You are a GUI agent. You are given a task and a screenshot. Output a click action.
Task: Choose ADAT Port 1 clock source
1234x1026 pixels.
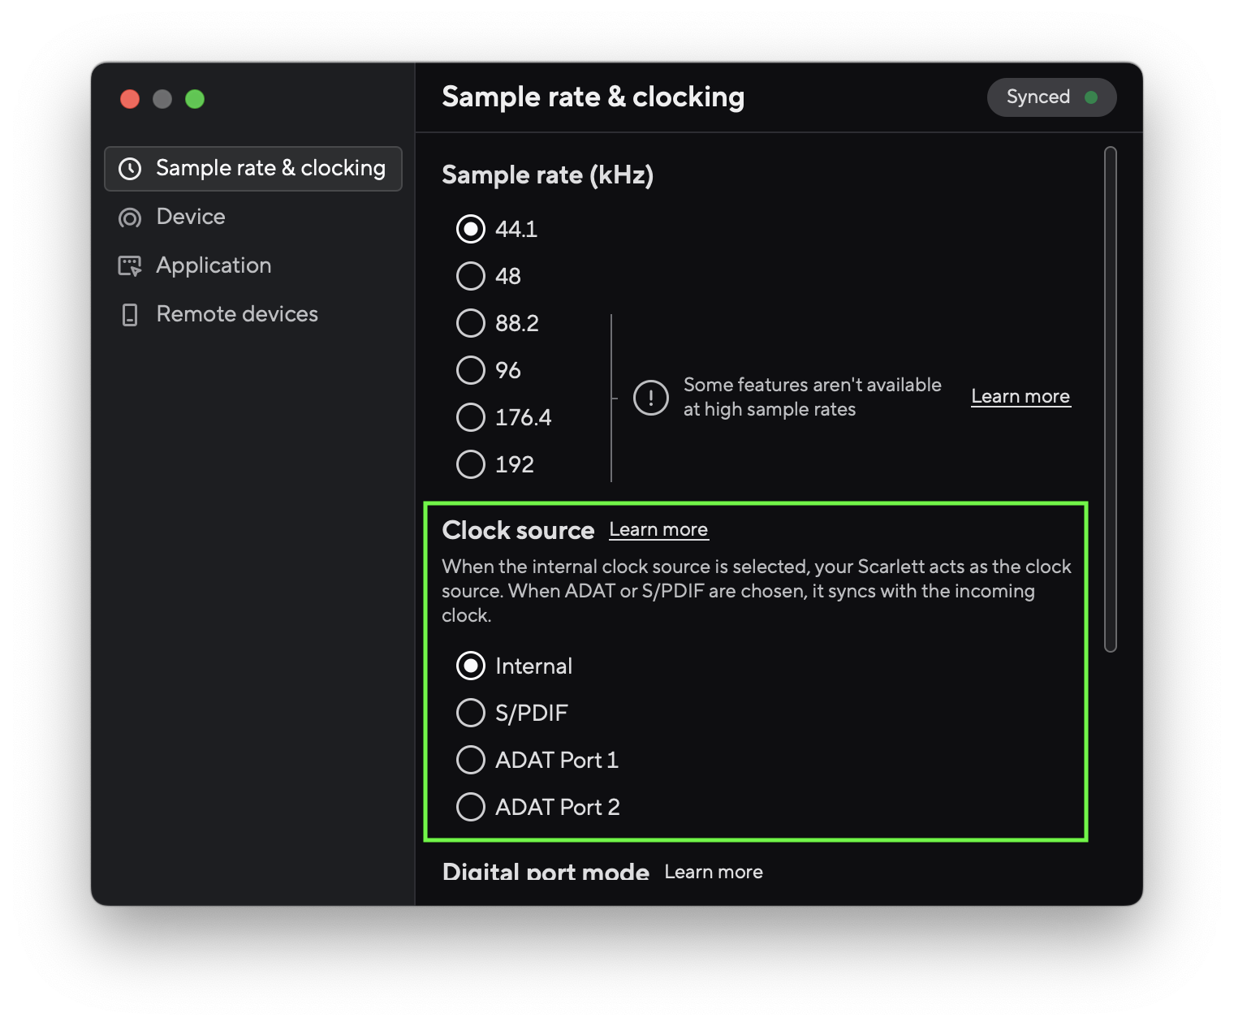coord(471,760)
